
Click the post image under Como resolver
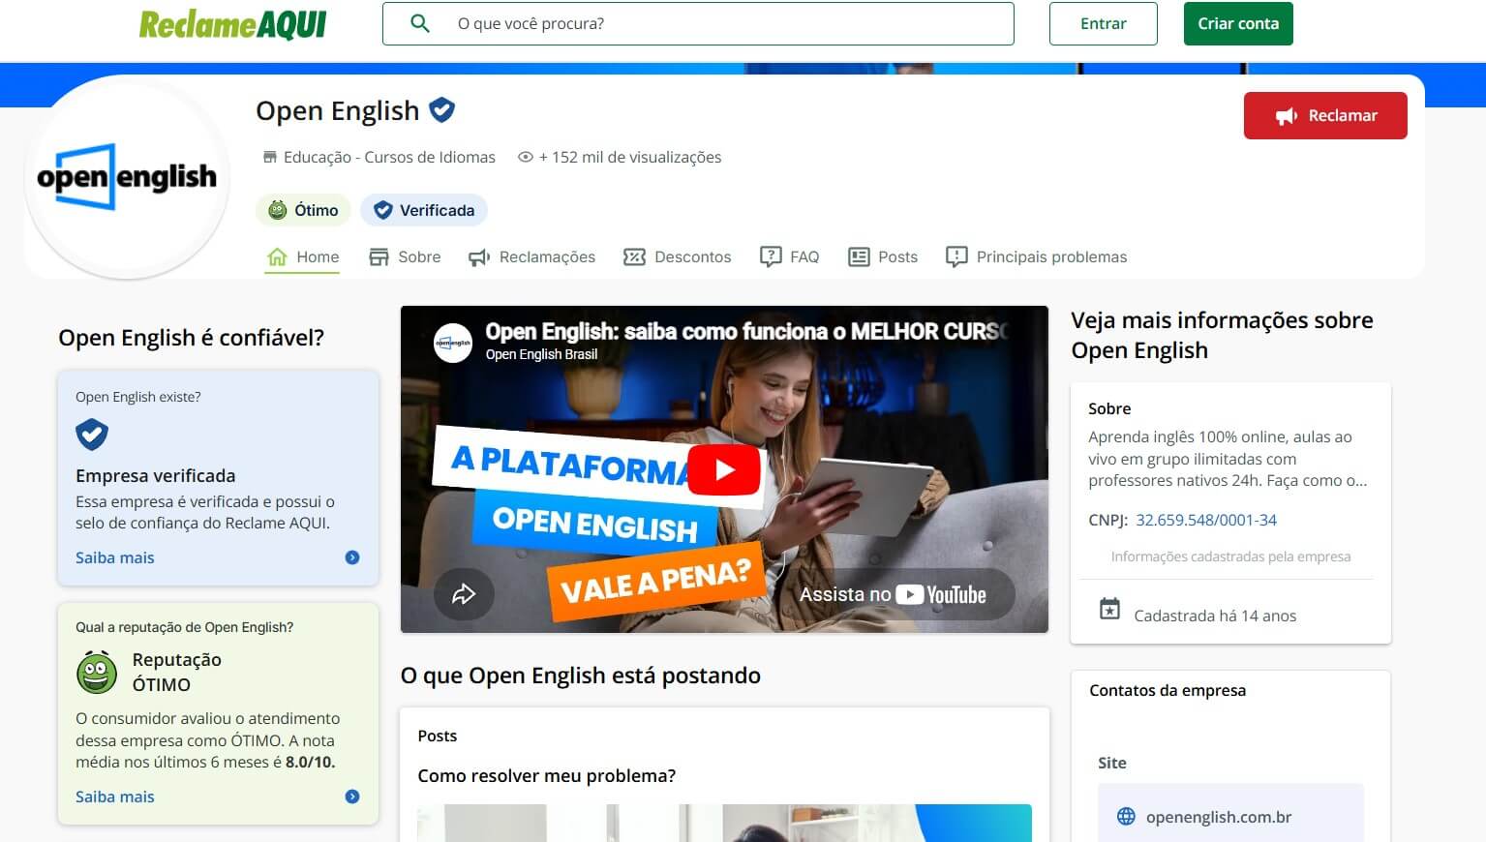pyautogui.click(x=724, y=823)
